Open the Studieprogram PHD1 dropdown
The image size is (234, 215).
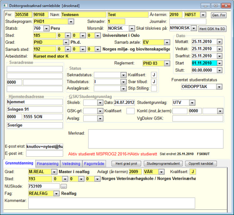tap(71, 22)
